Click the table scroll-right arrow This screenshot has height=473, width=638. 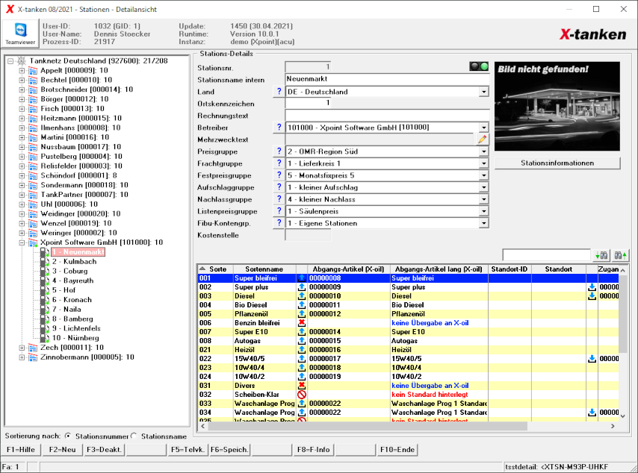(613, 426)
